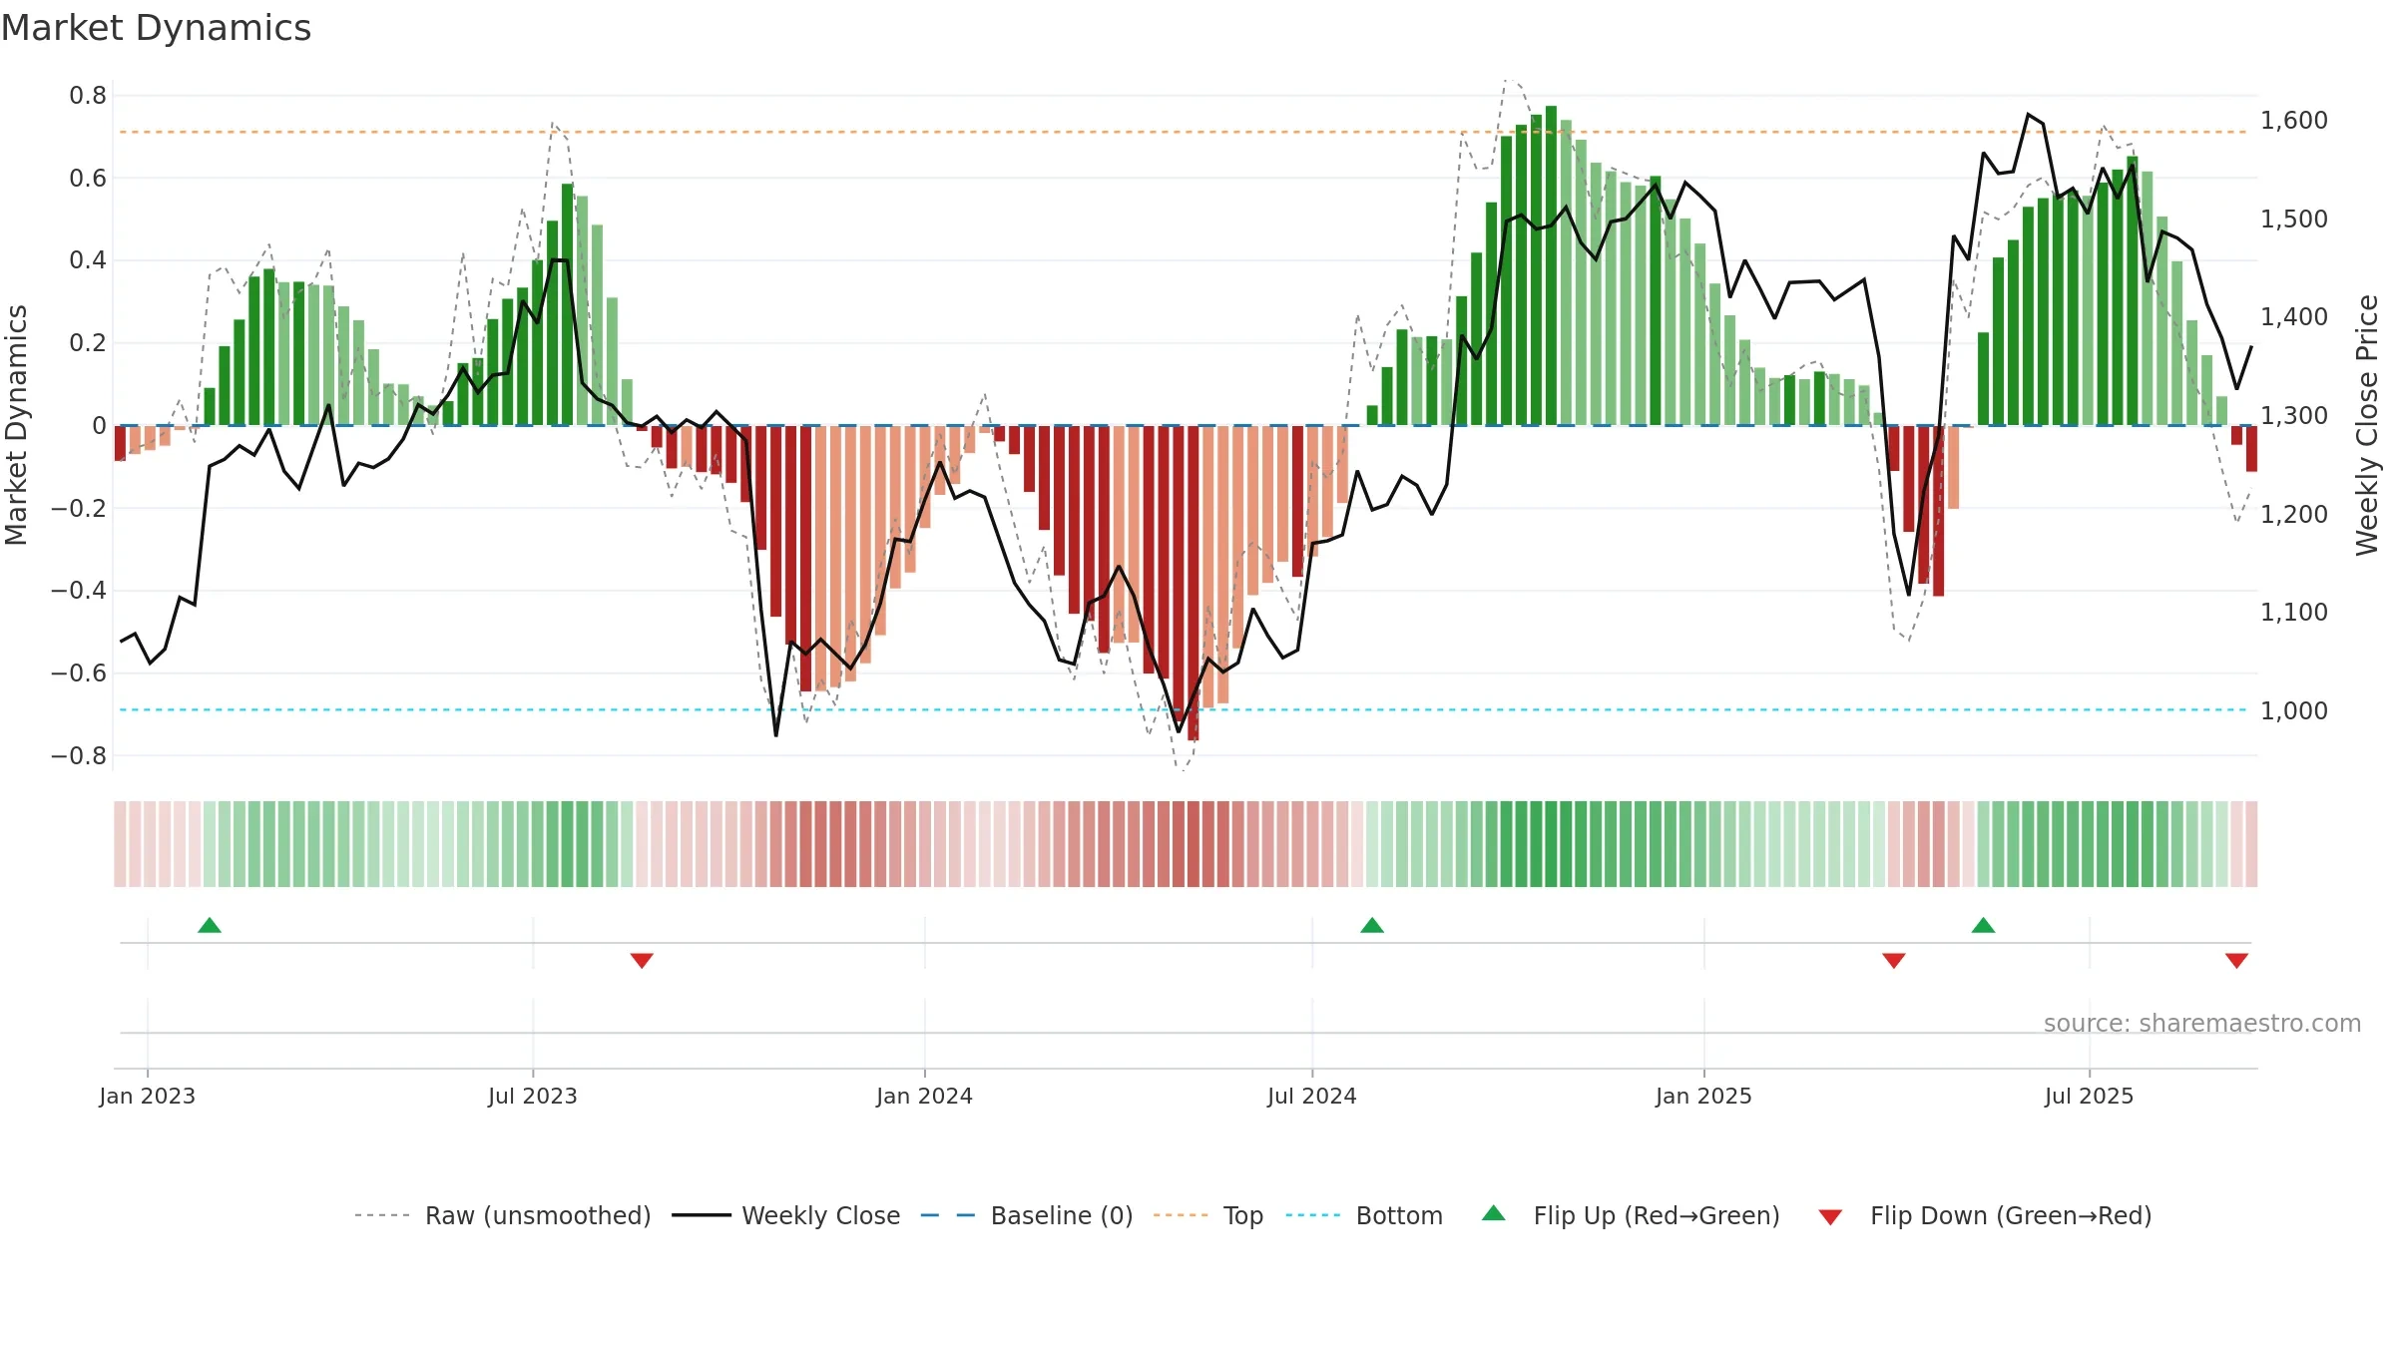Click the vertical Market Dynamics axis title
The width and height of the screenshot is (2395, 1347).
[17, 425]
